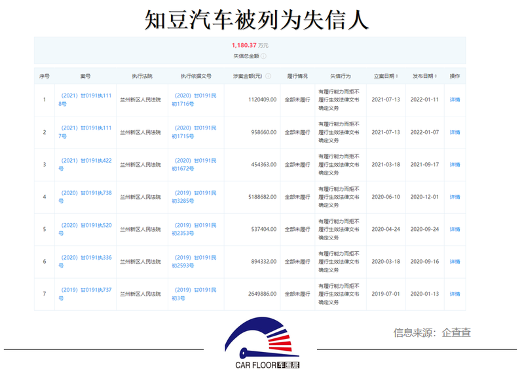Open case (2020)甘0191执738号
This screenshot has width=524, height=371.
click(x=85, y=197)
